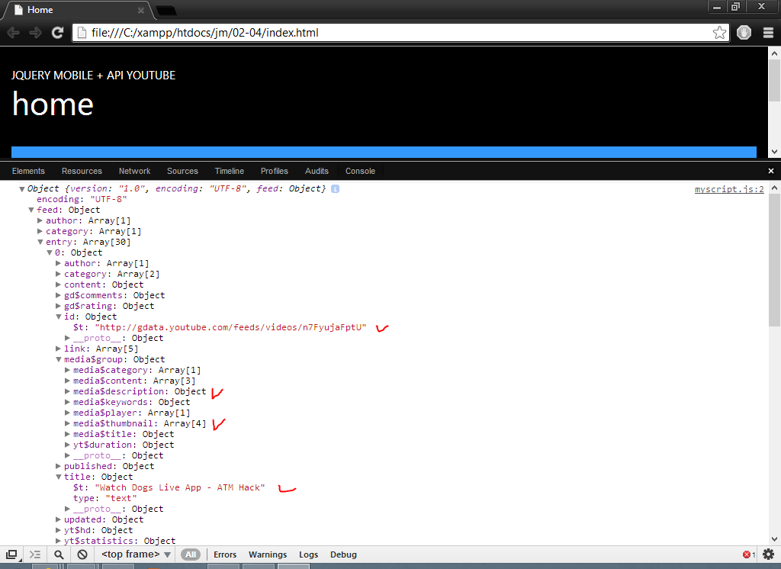Switch to the Console tab
This screenshot has width=781, height=569.
click(x=360, y=171)
